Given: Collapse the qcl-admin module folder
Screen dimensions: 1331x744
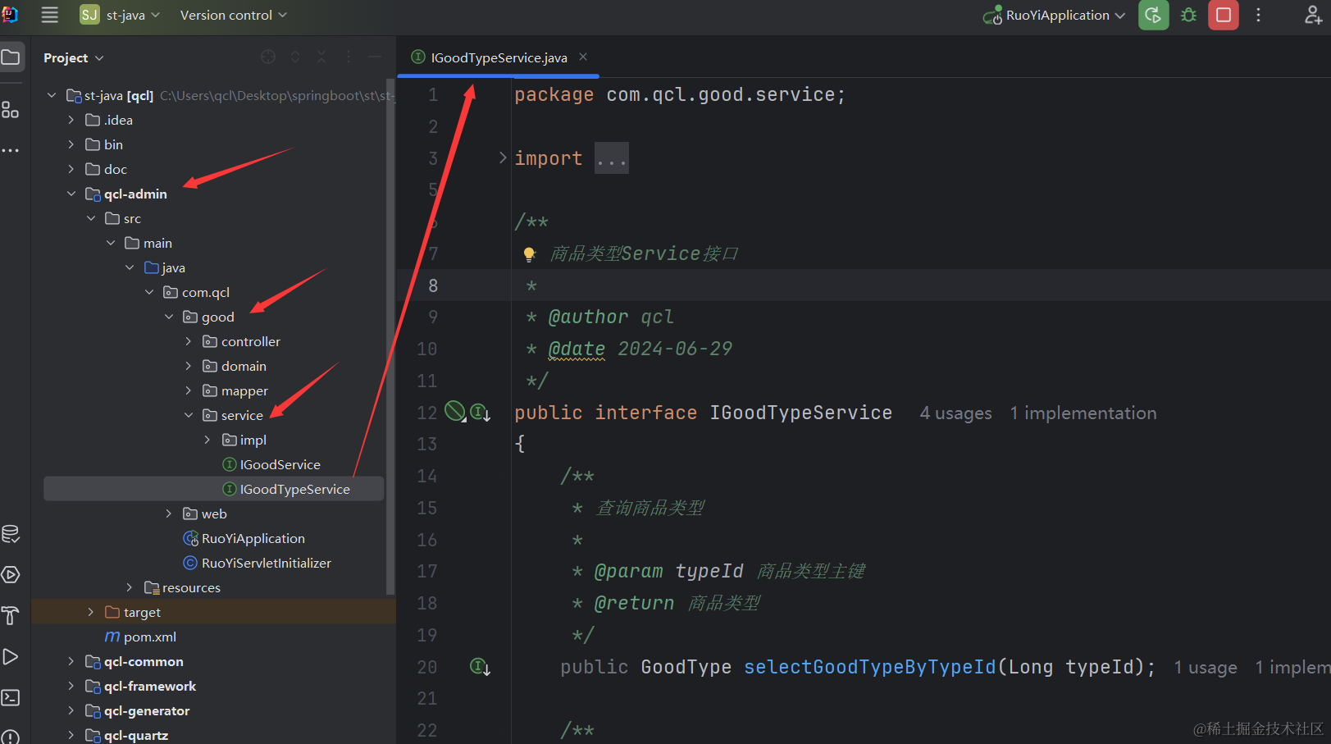Looking at the screenshot, I should (x=71, y=194).
